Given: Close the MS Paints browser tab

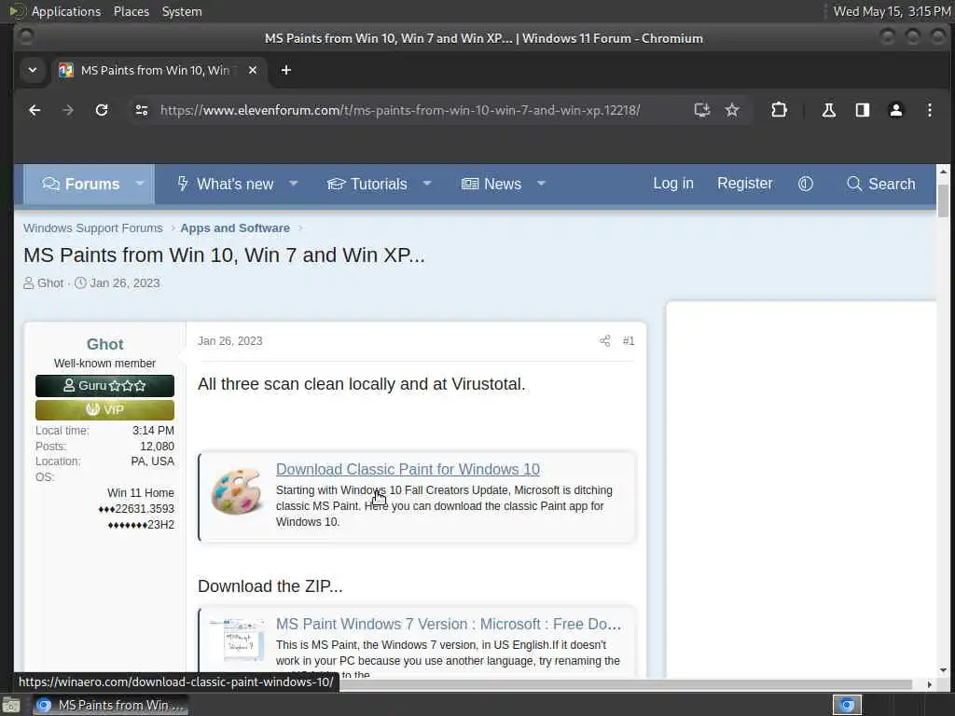Looking at the screenshot, I should pos(253,70).
